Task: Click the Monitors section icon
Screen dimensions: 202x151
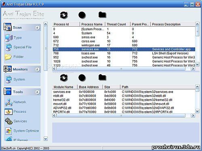Action: (8, 69)
